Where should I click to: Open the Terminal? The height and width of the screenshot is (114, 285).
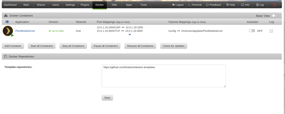coord(195,5)
